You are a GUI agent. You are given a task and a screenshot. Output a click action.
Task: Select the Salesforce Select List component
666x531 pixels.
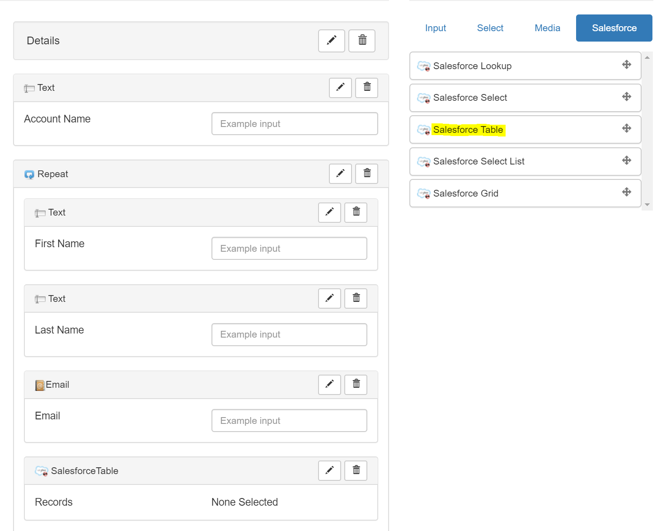pos(525,161)
